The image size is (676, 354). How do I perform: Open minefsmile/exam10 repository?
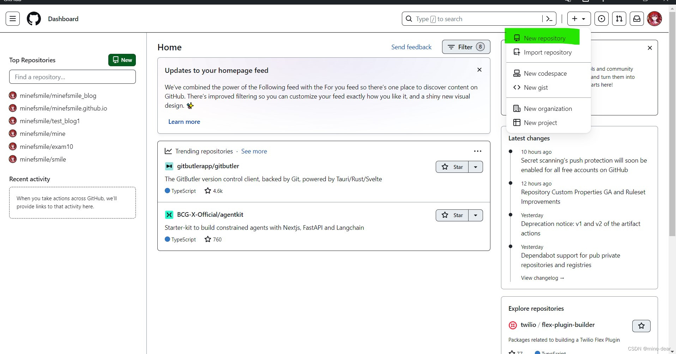tap(46, 146)
